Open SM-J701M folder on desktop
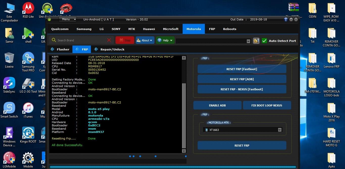 pos(313,85)
